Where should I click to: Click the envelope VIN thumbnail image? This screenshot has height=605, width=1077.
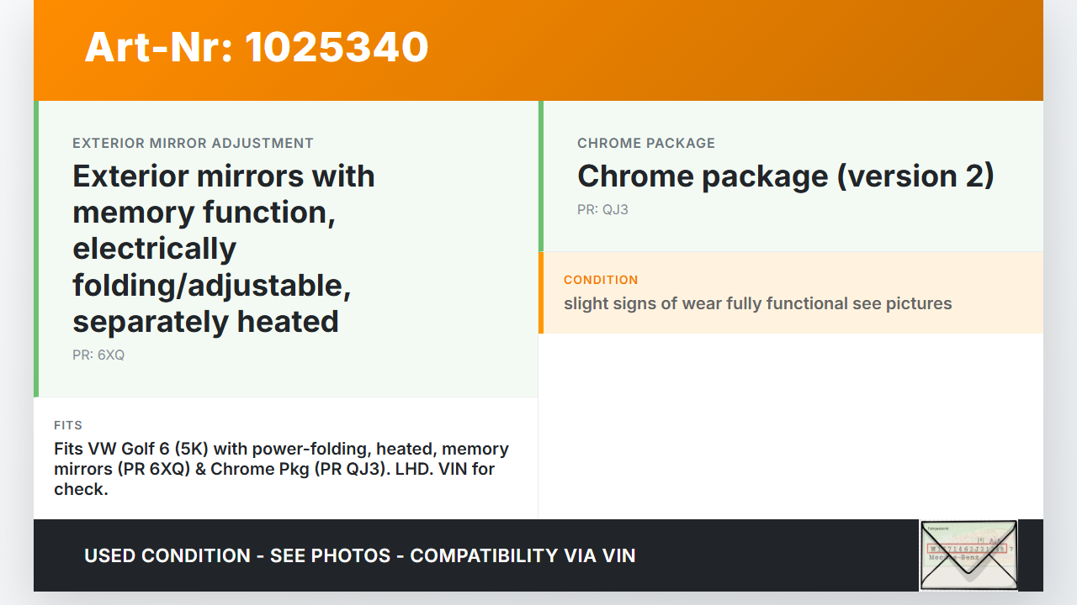coord(968,555)
